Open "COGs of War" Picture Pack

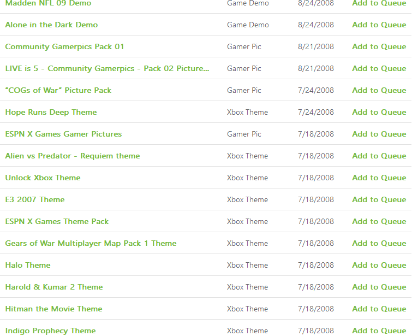pyautogui.click(x=58, y=91)
